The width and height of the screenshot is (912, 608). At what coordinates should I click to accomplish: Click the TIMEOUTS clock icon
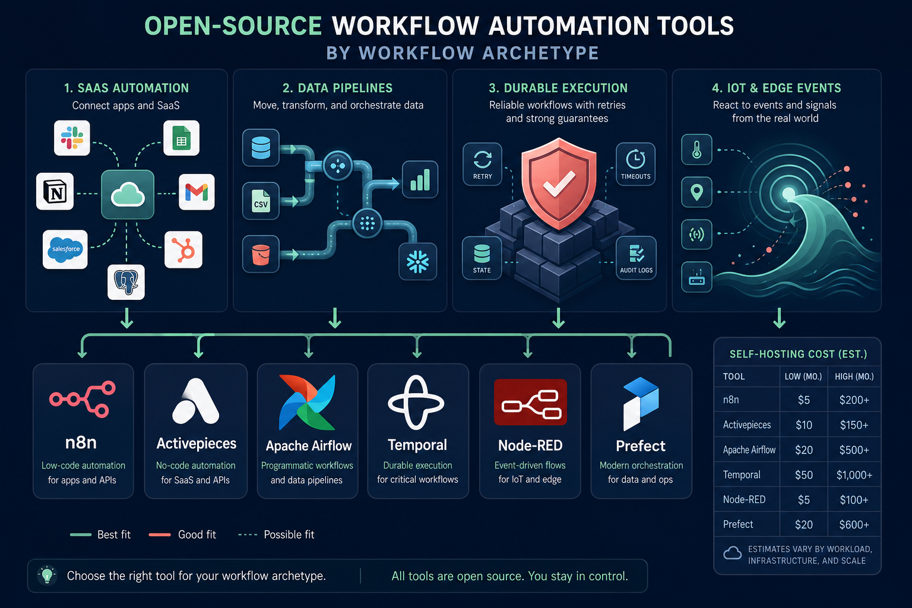pyautogui.click(x=635, y=164)
